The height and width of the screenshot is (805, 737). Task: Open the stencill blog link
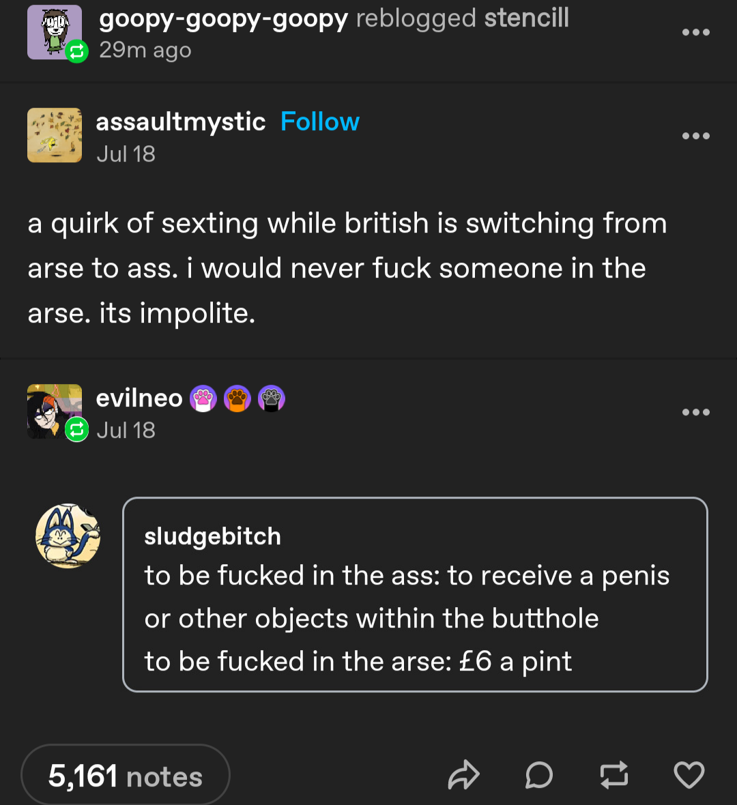pos(526,18)
